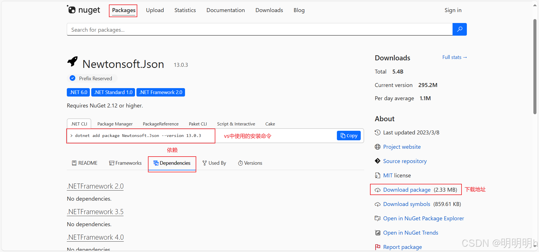Click the cloud icon beside Download package
Viewport: 539px width, 252px height.
(378, 190)
